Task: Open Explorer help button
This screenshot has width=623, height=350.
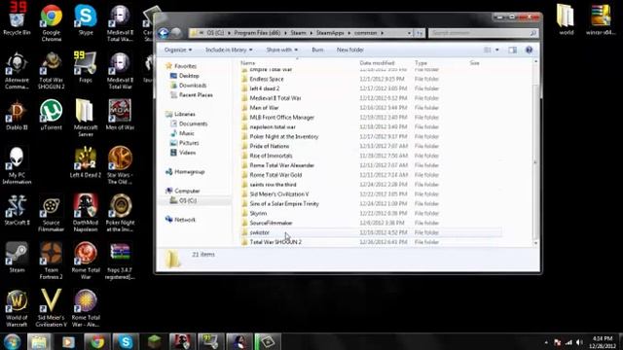Action: point(529,50)
